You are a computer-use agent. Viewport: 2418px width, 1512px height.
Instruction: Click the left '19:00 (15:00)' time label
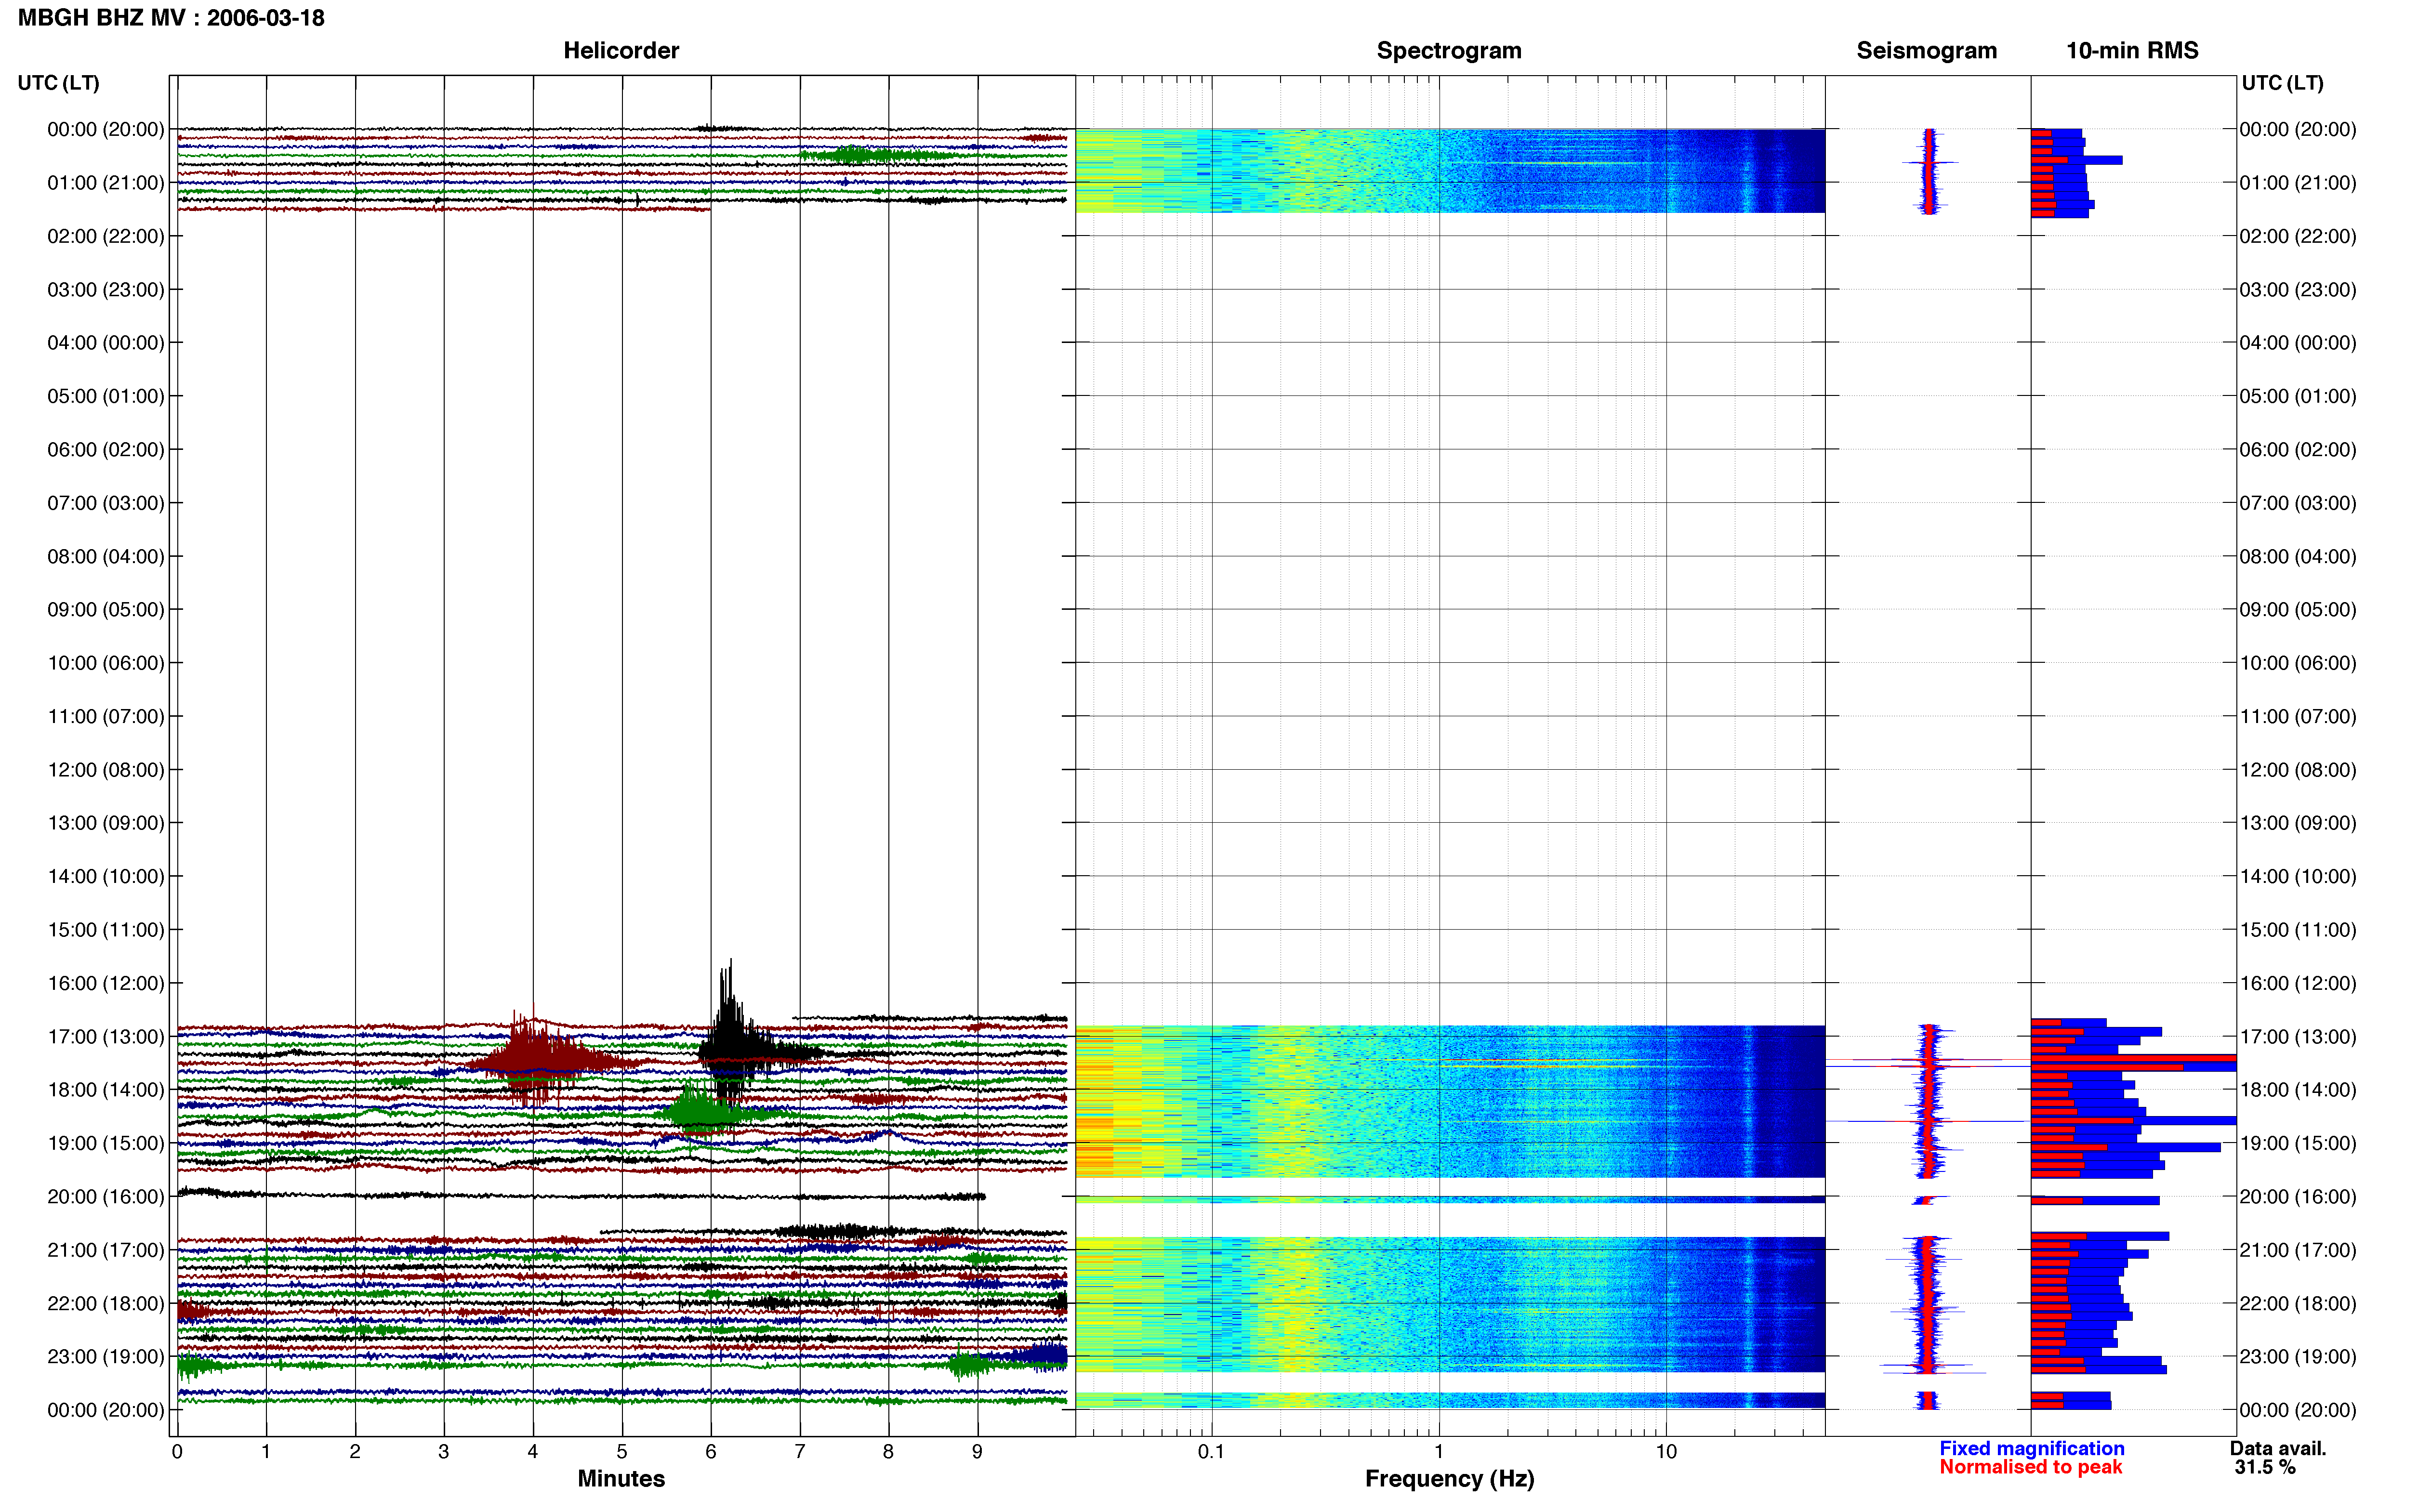(105, 1143)
